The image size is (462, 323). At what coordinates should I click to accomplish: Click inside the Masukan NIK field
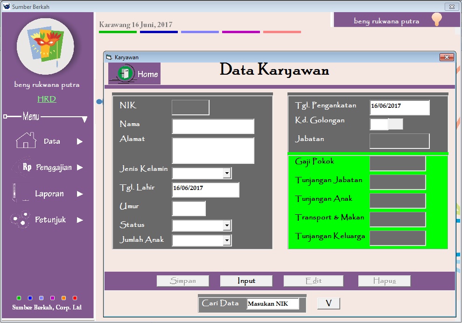pyautogui.click(x=273, y=303)
